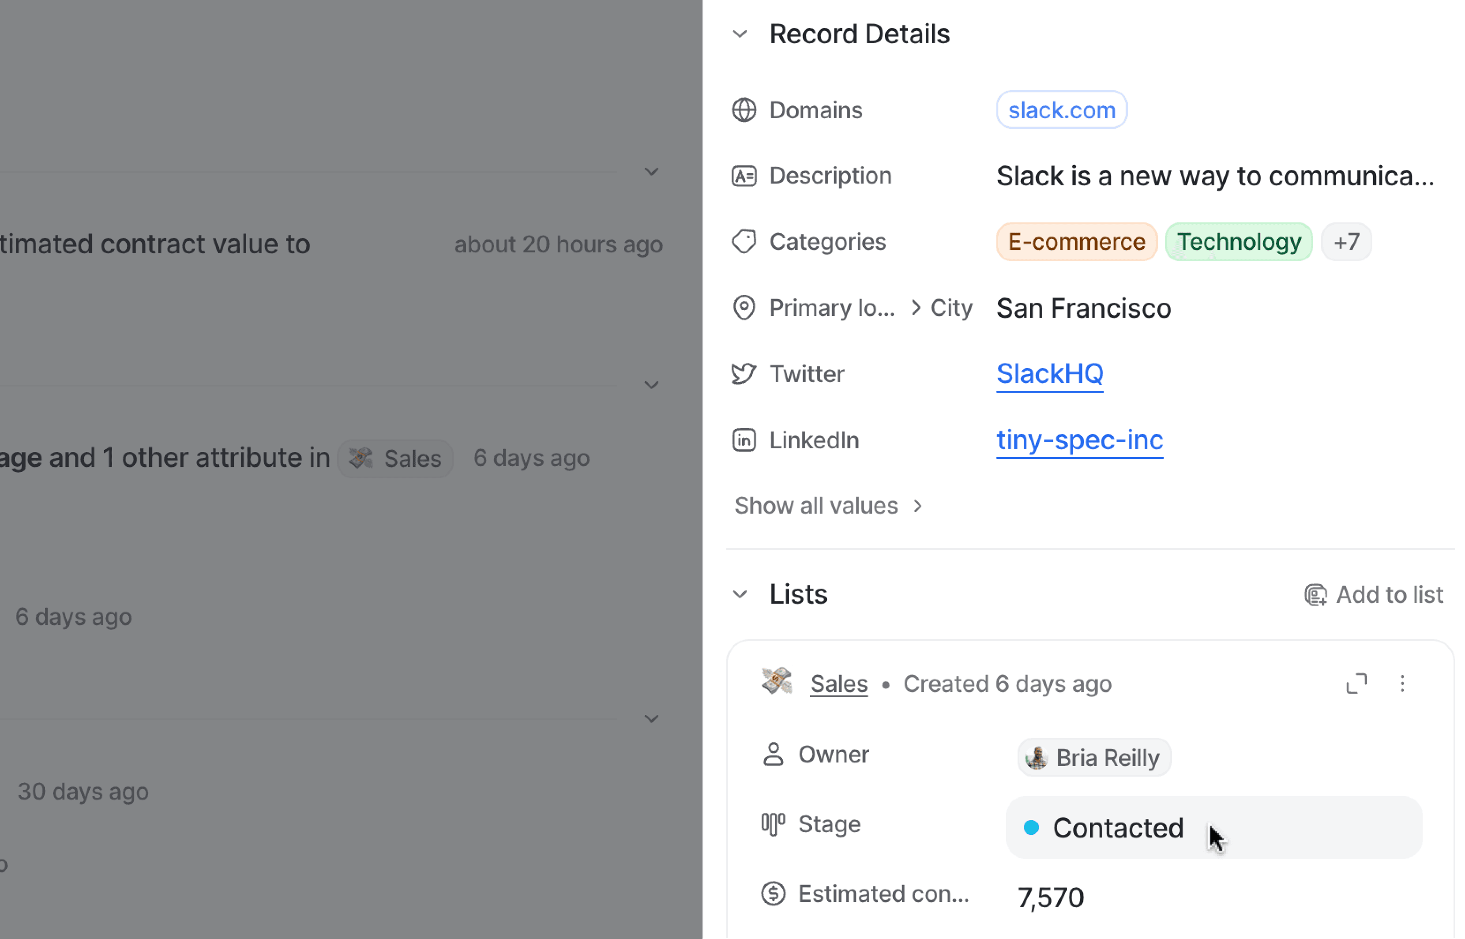
Task: Click the blue Contacted status dot
Action: tap(1031, 828)
